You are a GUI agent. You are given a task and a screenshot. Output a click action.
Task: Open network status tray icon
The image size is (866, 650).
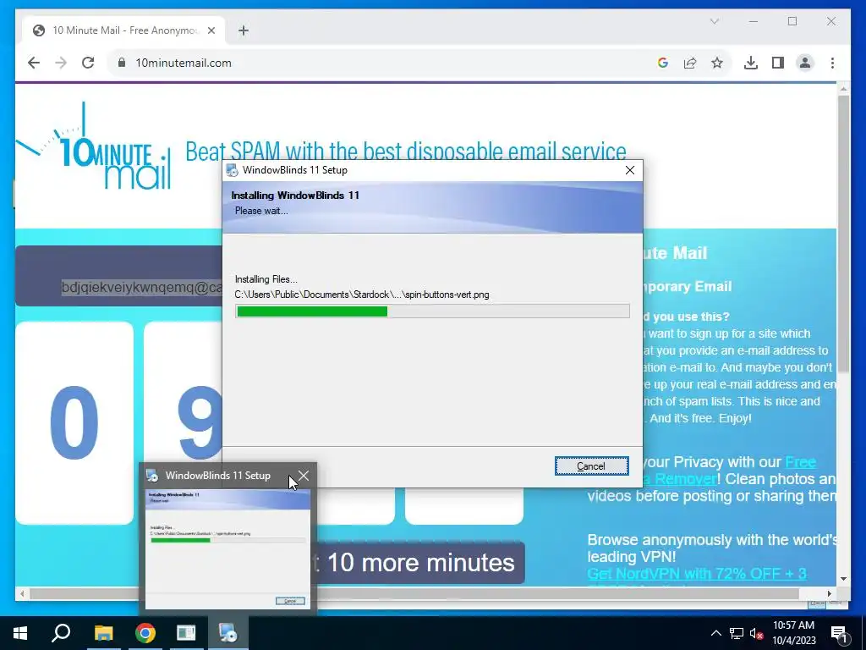[x=737, y=633]
